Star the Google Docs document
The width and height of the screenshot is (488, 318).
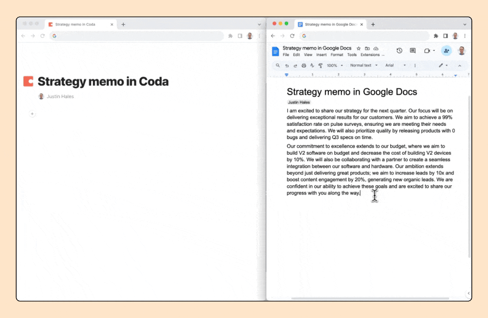[358, 49]
